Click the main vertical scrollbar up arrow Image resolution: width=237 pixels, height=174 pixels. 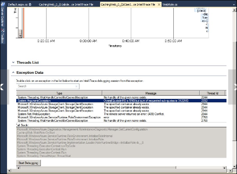click(234, 10)
